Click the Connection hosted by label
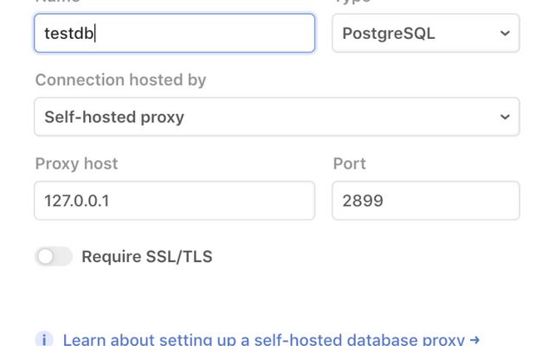 (x=120, y=80)
